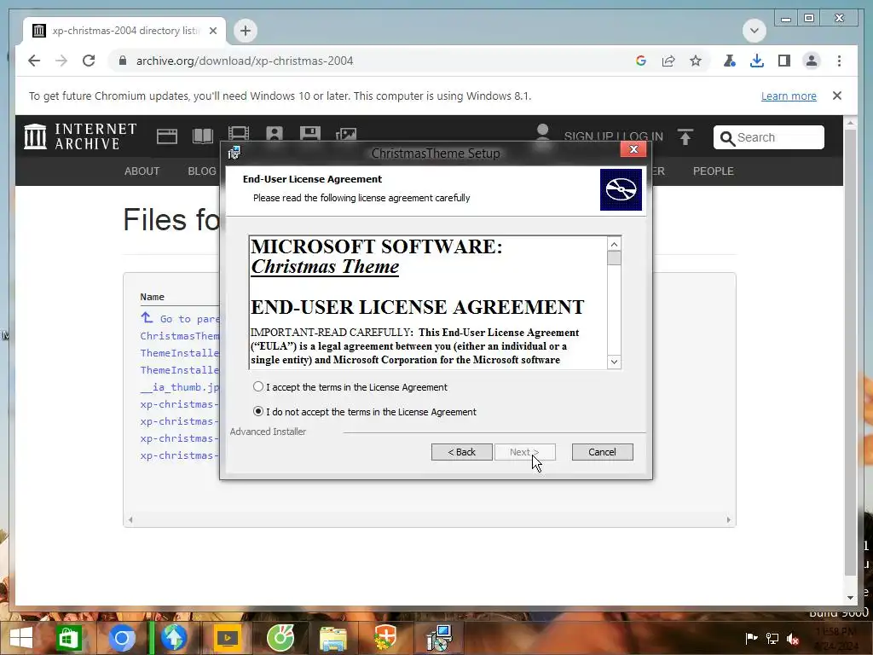Bookmark this page with the star icon
Image resolution: width=873 pixels, height=655 pixels.
point(696,61)
